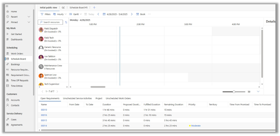The height and width of the screenshot is (136, 280).
Task: Select the Open Requirements tab
Action: click(50, 98)
